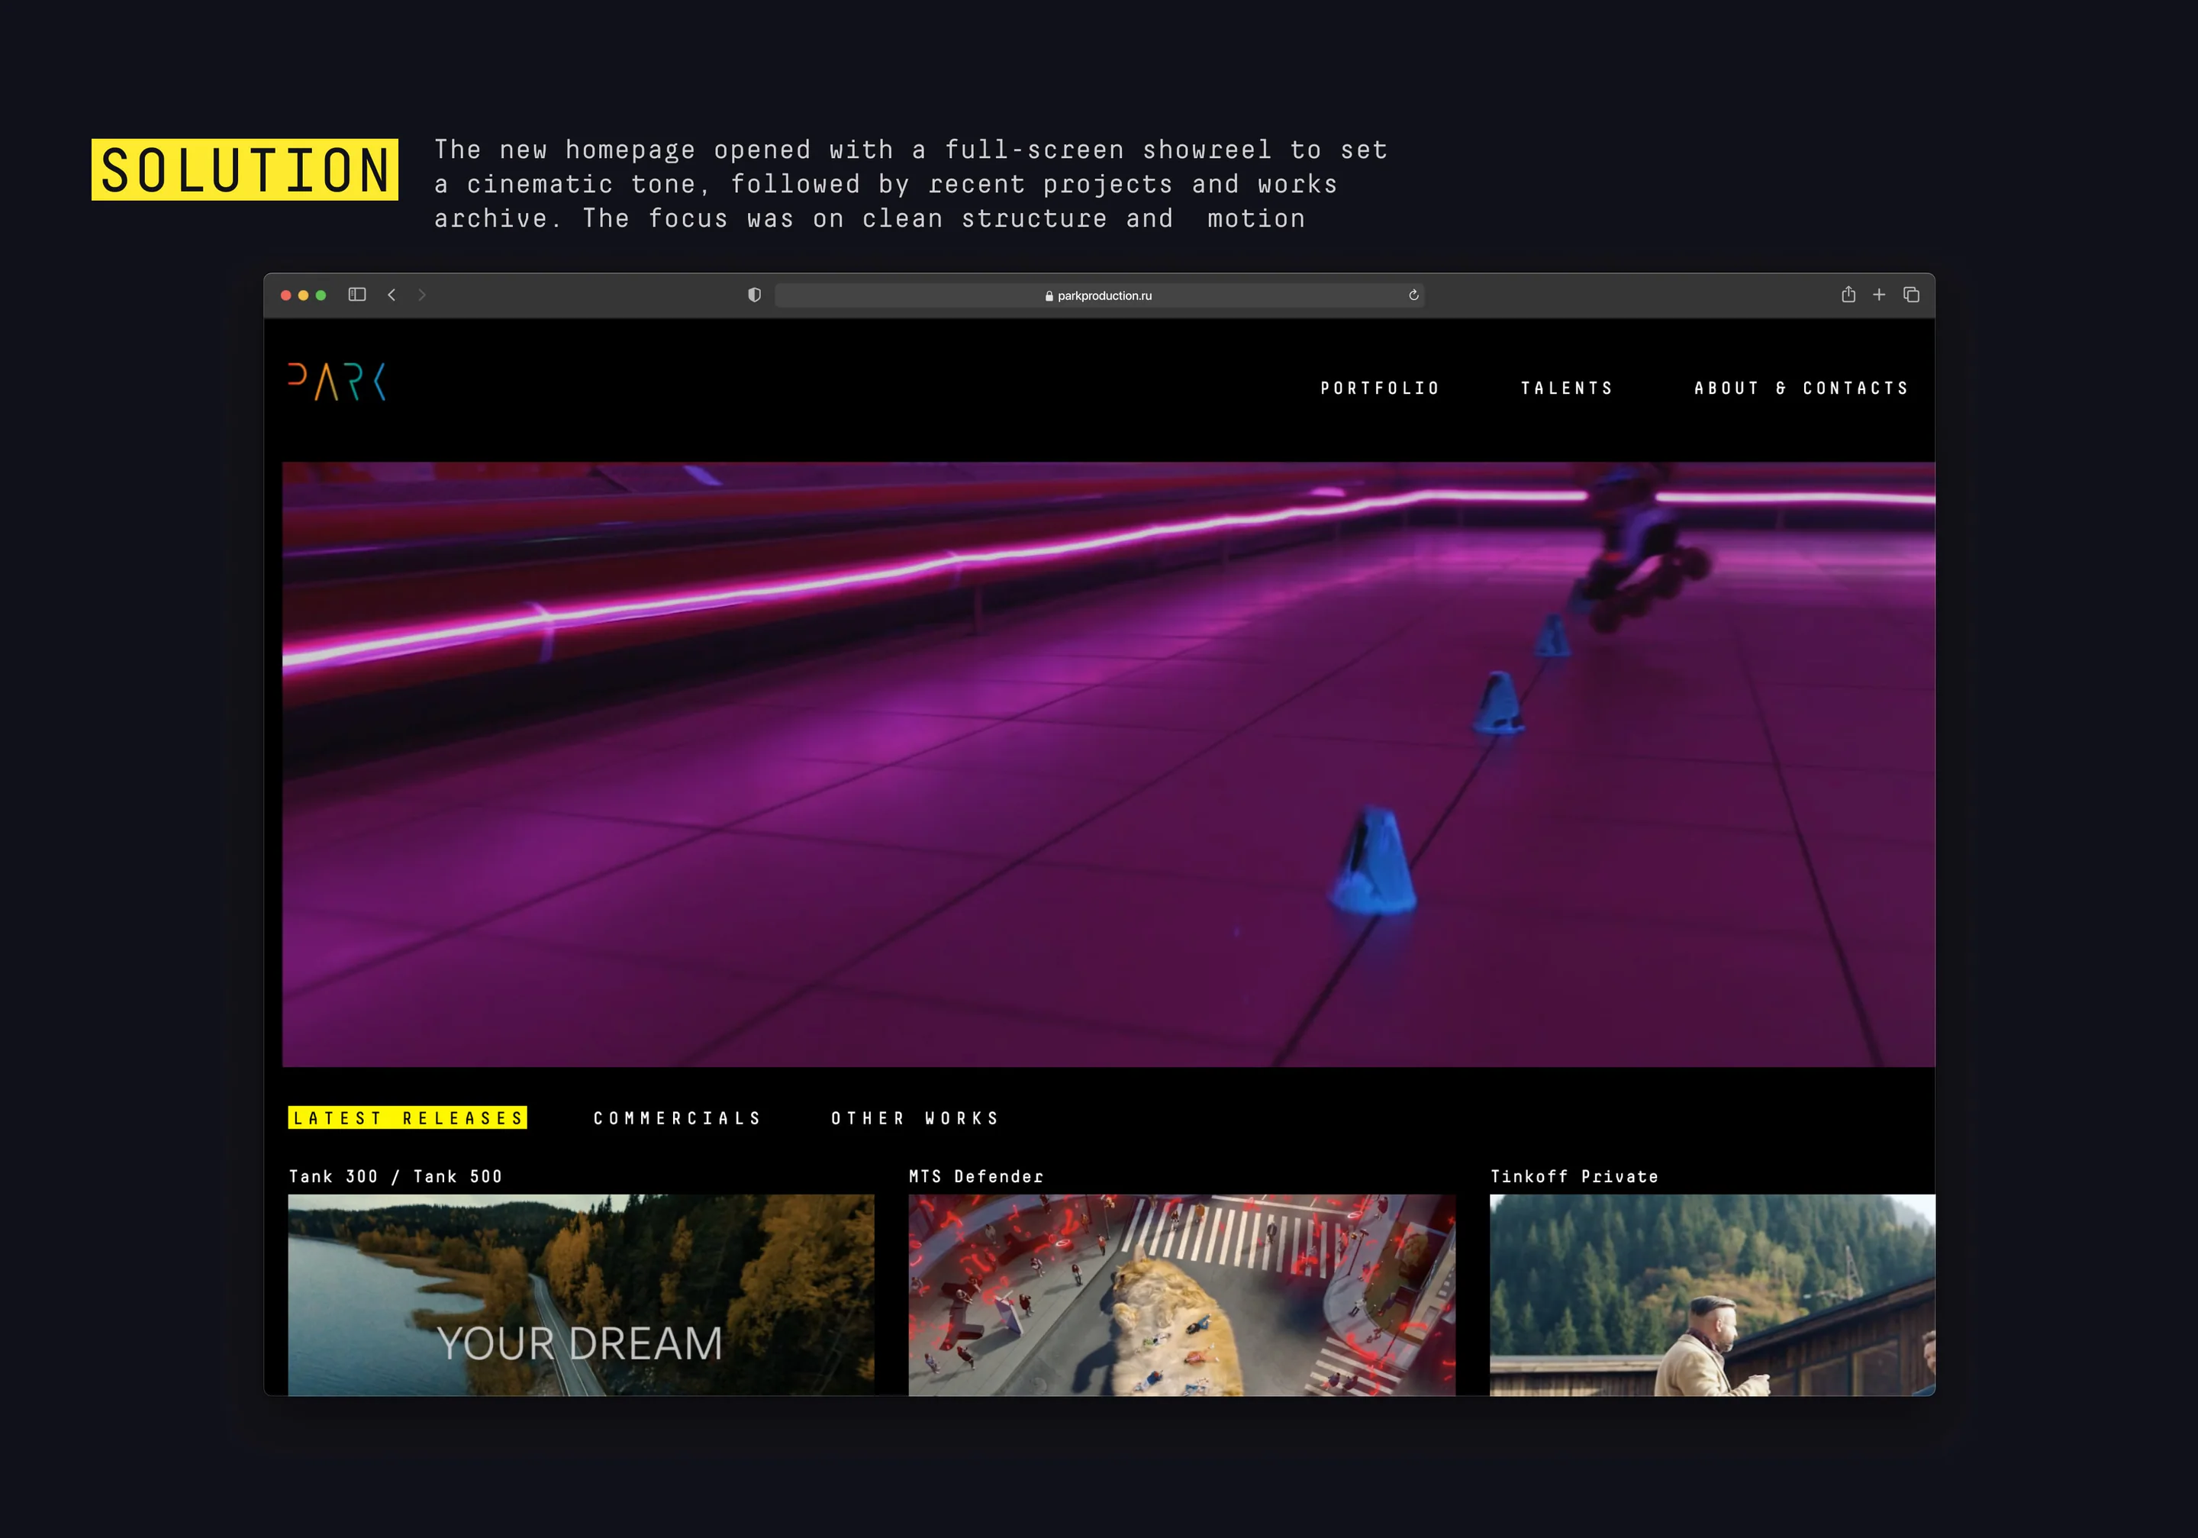Viewport: 2198px width, 1538px height.
Task: Click the PARK logo
Action: 337,381
